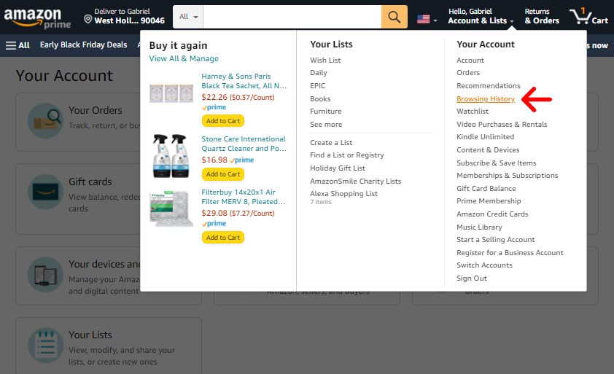Click the Your devices icon
Image resolution: width=614 pixels, height=374 pixels.
(x=46, y=275)
